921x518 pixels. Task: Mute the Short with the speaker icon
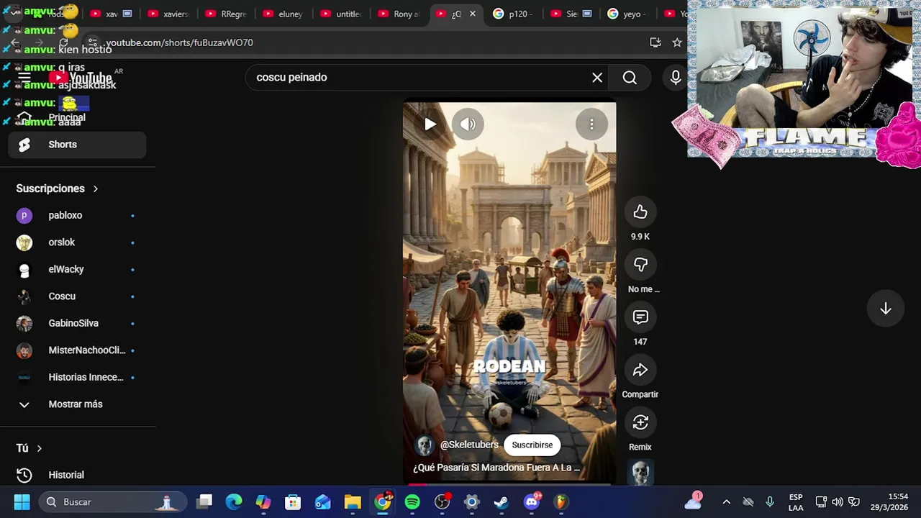point(468,124)
